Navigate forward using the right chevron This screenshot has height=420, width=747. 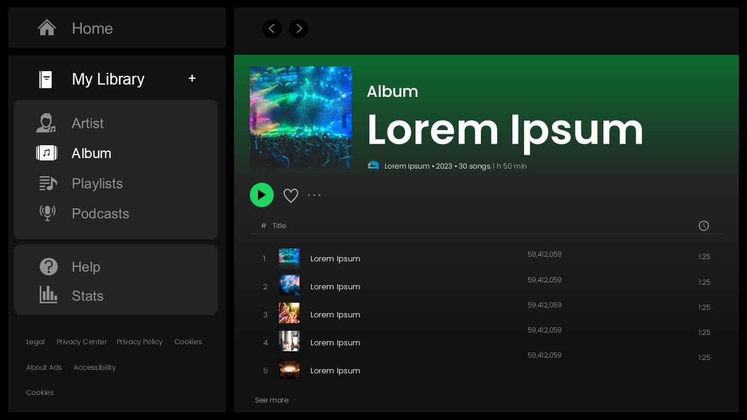pyautogui.click(x=298, y=29)
